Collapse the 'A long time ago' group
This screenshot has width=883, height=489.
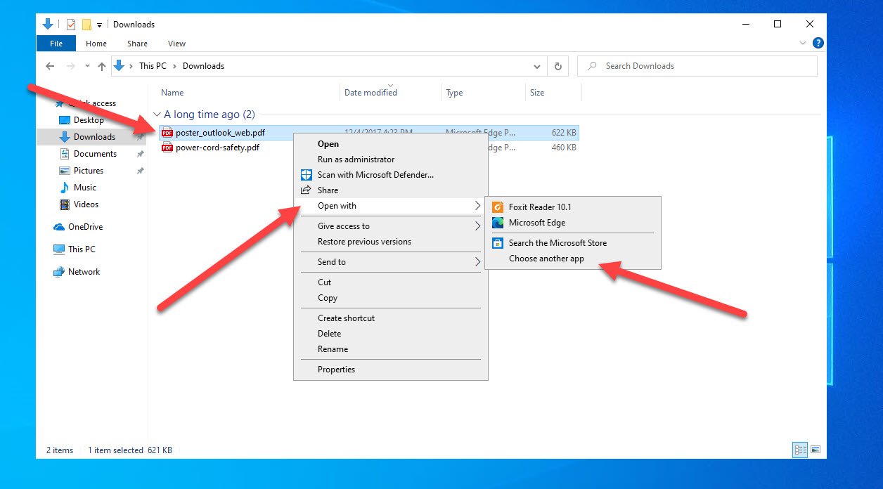157,115
